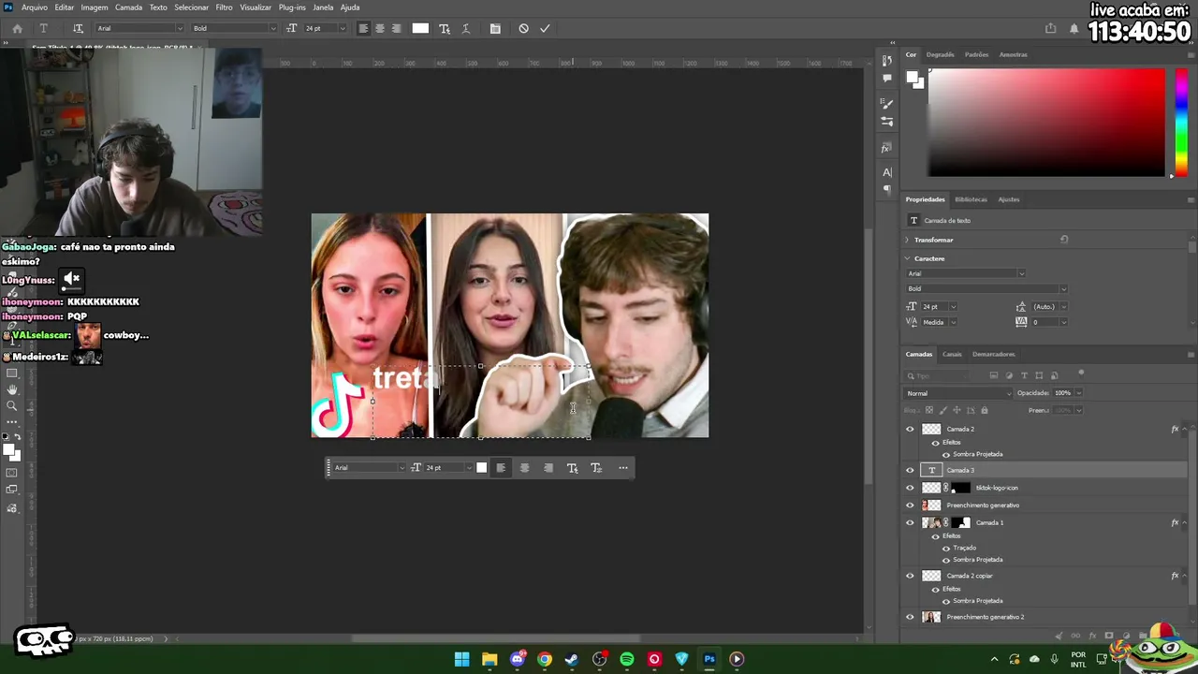1198x674 pixels.
Task: Filter layers by text layer type
Action: pos(1024,375)
